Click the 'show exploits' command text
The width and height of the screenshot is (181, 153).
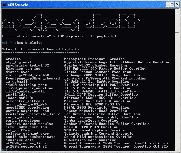[x=28, y=43]
